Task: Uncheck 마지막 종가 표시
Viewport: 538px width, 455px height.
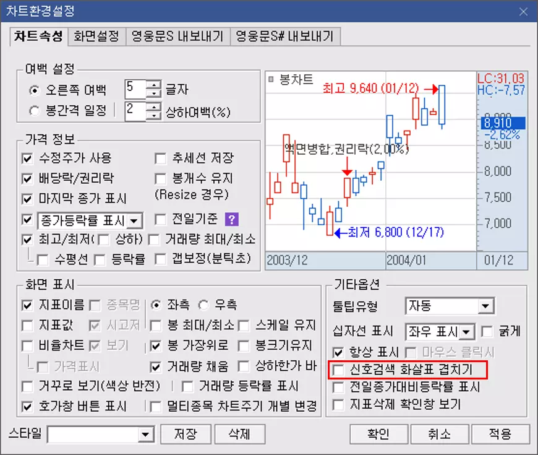Action: 27,199
